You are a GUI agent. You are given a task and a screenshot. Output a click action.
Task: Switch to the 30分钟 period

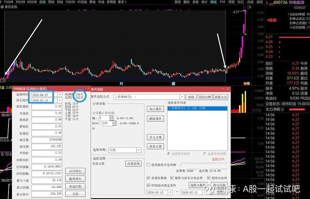(20, 2)
